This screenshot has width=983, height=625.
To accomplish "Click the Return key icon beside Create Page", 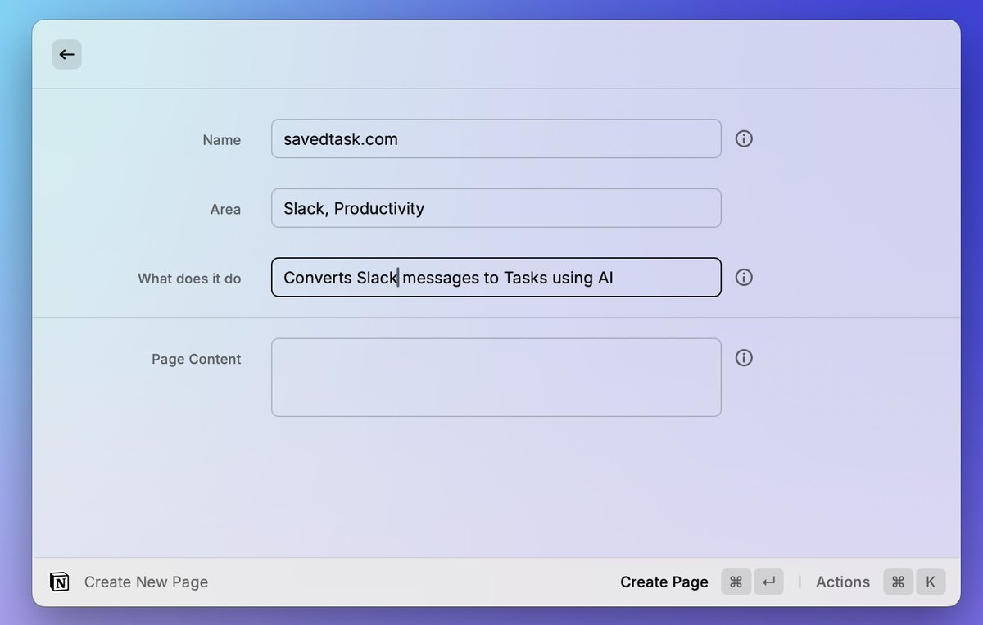I will [768, 582].
